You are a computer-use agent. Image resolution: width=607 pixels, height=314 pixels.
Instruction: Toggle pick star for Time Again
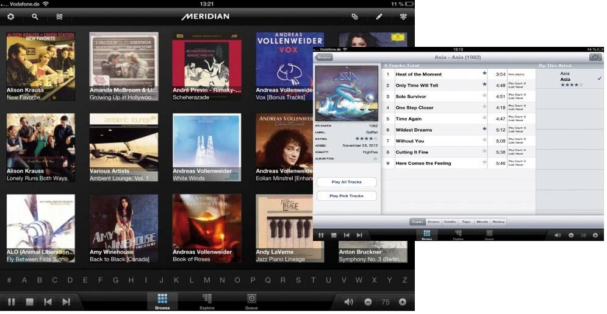click(x=484, y=118)
